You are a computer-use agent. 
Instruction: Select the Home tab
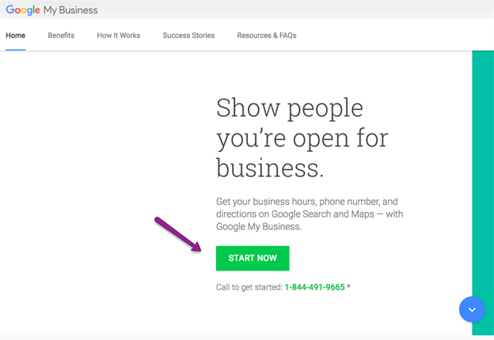coord(16,36)
